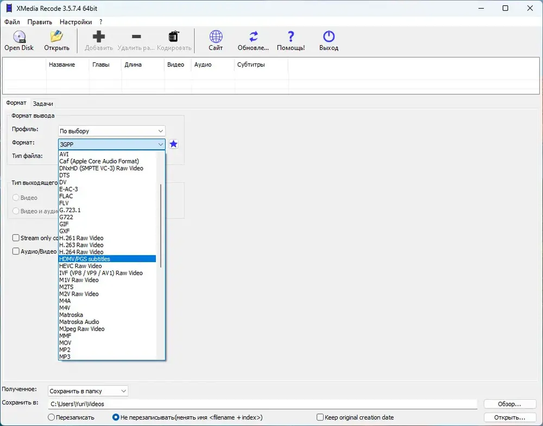Screen dimensions: 543x426
Task: Click the Кодировать clapperboard icon
Action: click(174, 36)
